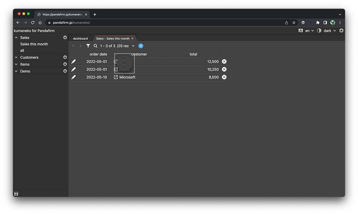Select the 'all' view under Sales
This screenshot has height=214, width=358.
(22, 50)
